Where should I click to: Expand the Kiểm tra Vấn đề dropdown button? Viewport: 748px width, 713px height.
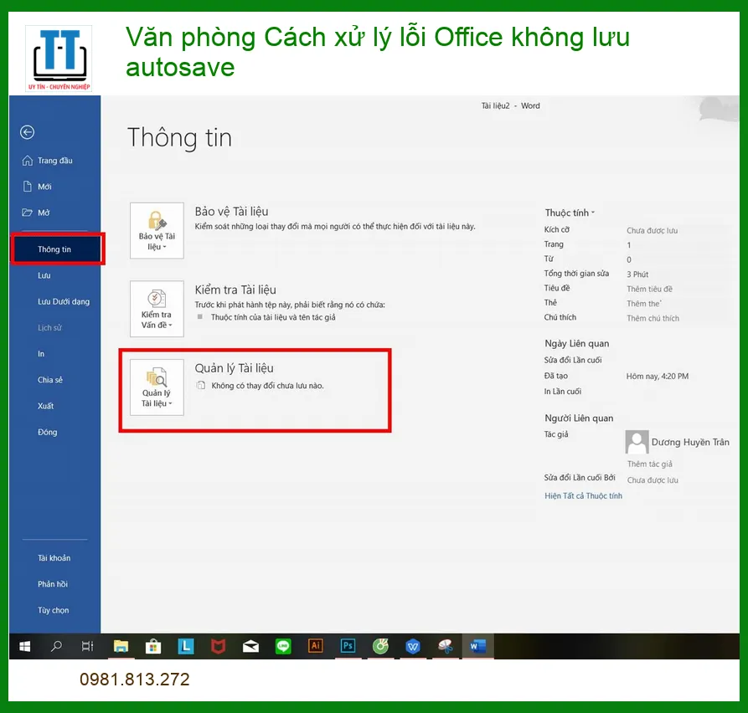pyautogui.click(x=157, y=309)
